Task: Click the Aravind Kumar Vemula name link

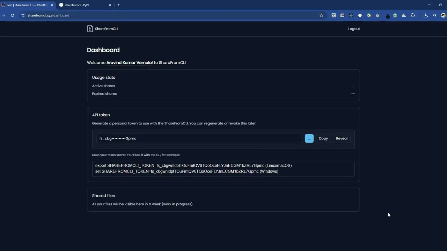Action: click(x=129, y=63)
